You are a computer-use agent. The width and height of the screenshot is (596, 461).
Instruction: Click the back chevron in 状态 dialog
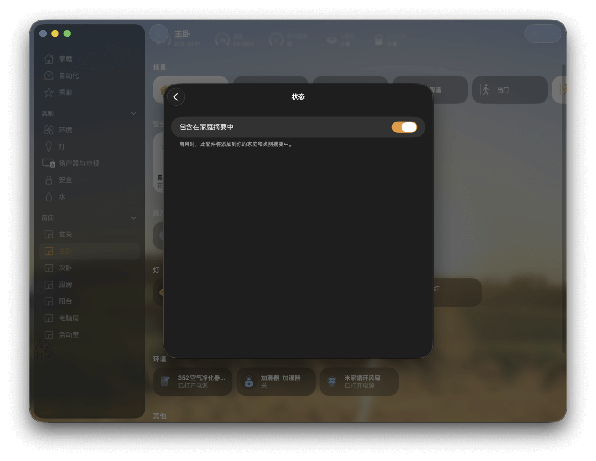(176, 97)
